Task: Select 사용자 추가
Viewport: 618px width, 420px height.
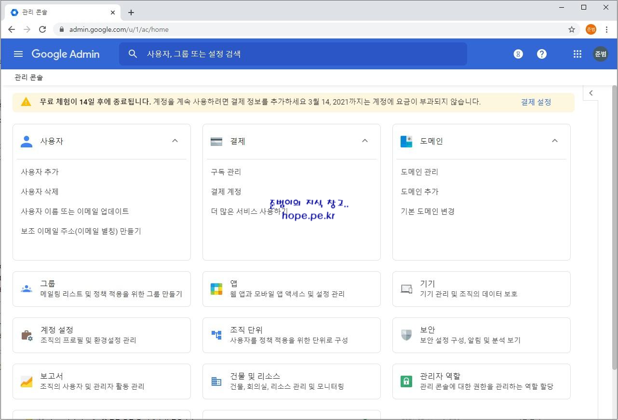Action: 40,172
